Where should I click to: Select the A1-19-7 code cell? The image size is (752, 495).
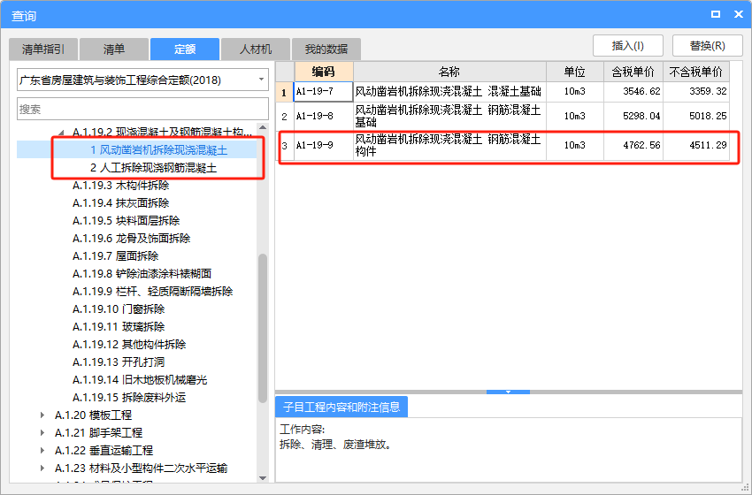coord(324,92)
